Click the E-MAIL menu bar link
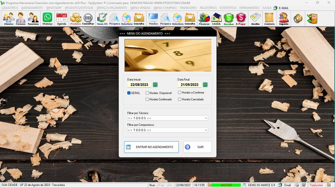Image resolution: width=335 pixels, height=188 pixels. (x=281, y=8)
